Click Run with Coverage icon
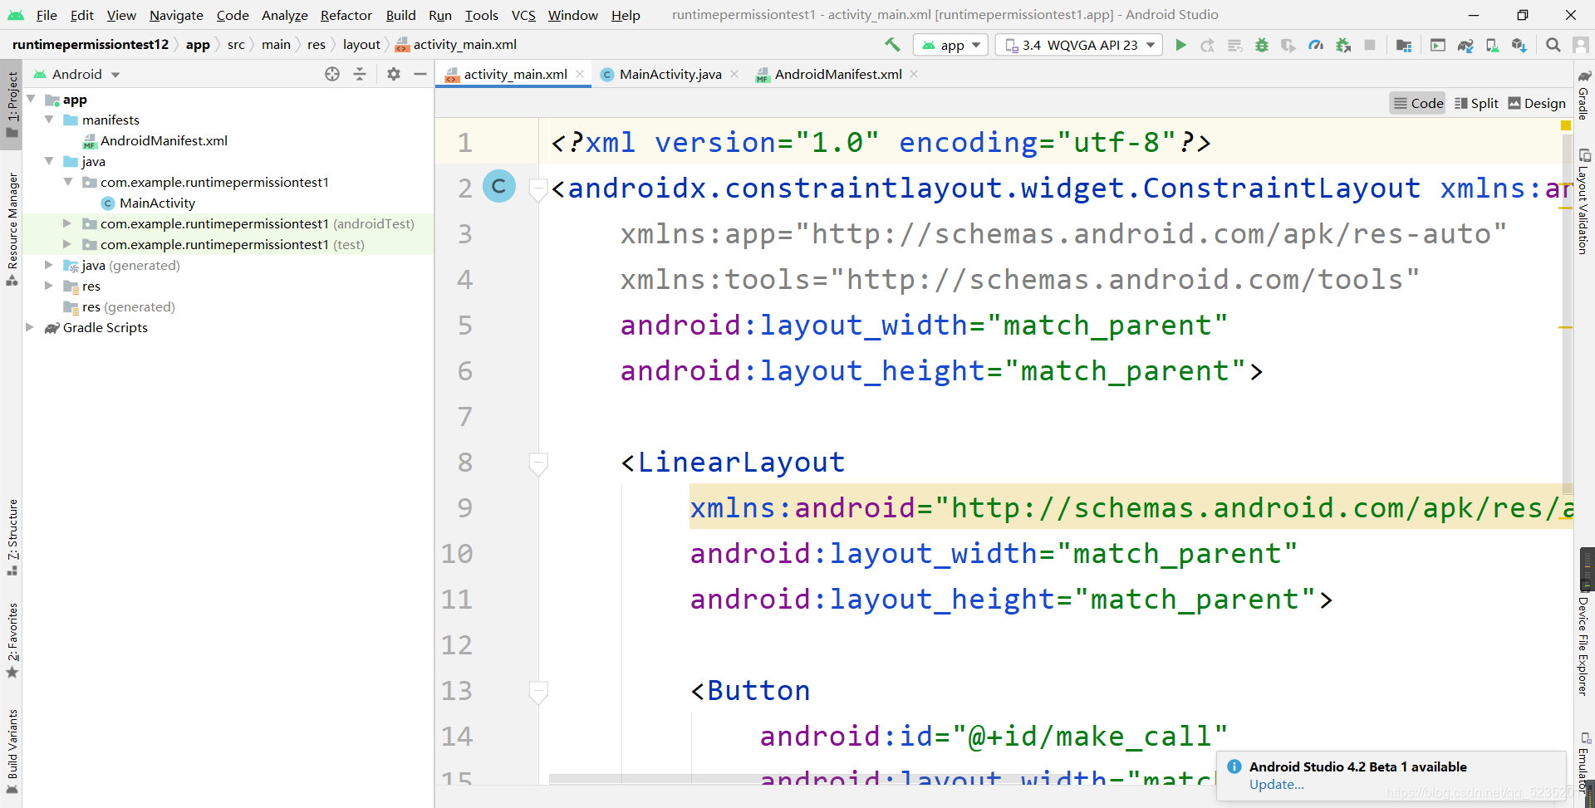 pyautogui.click(x=1288, y=45)
